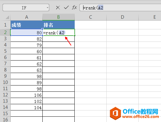Click cell containing 63

tap(27, 70)
